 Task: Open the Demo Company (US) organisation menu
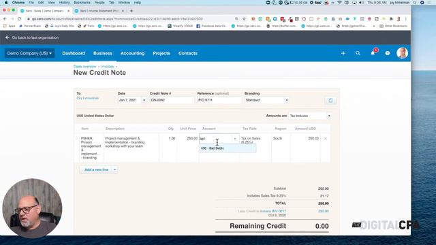click(x=29, y=53)
